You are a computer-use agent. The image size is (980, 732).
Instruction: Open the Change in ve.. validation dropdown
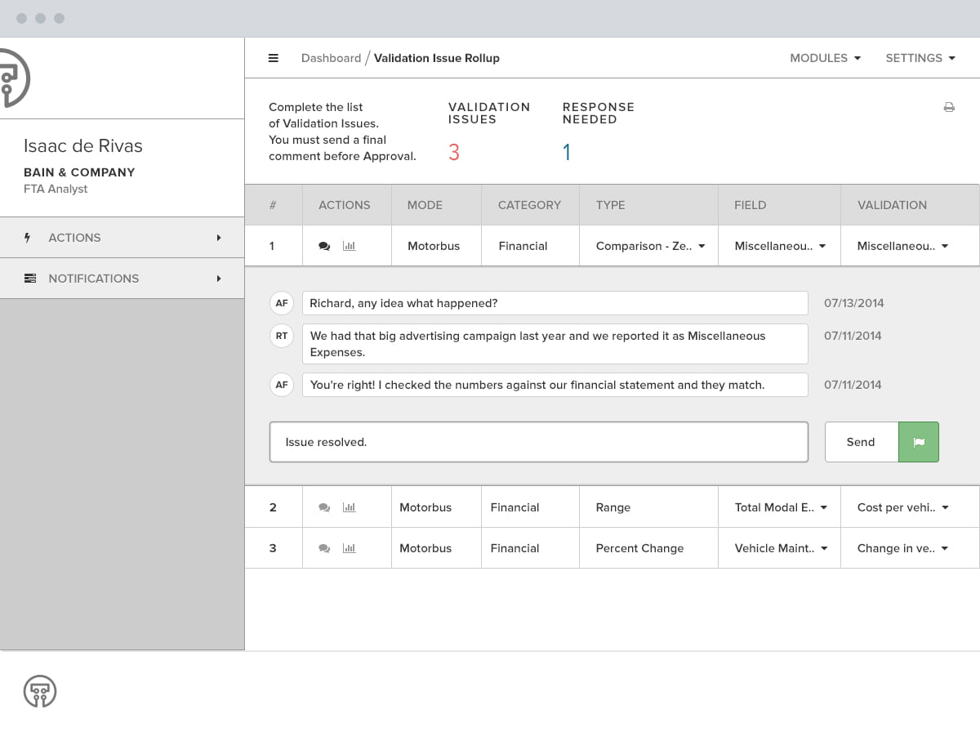tap(902, 548)
